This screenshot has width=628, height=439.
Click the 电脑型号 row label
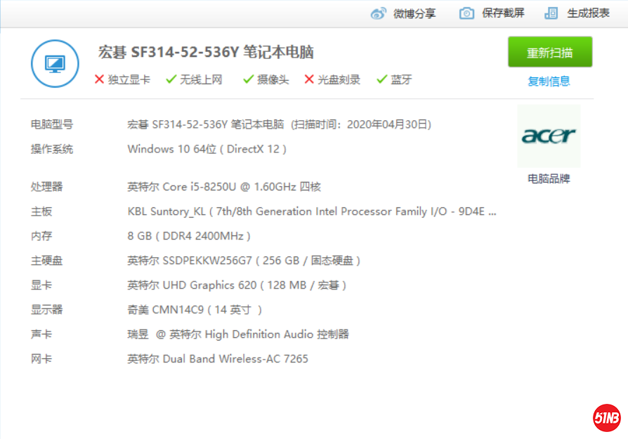[52, 124]
